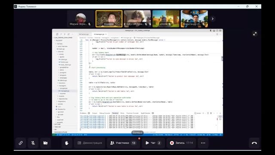Image resolution: width=275 pixels, height=155 pixels.
Task: Raise hand in the call
Action: pos(67,143)
